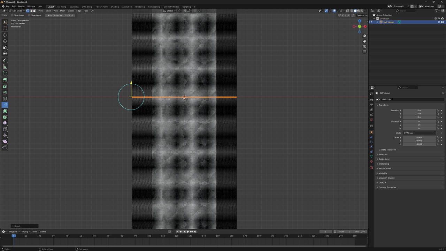Select the Bevel tool

5,93
